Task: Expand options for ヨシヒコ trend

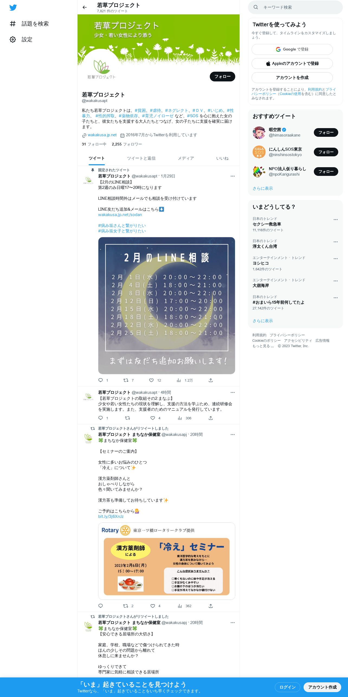Action: (x=336, y=259)
